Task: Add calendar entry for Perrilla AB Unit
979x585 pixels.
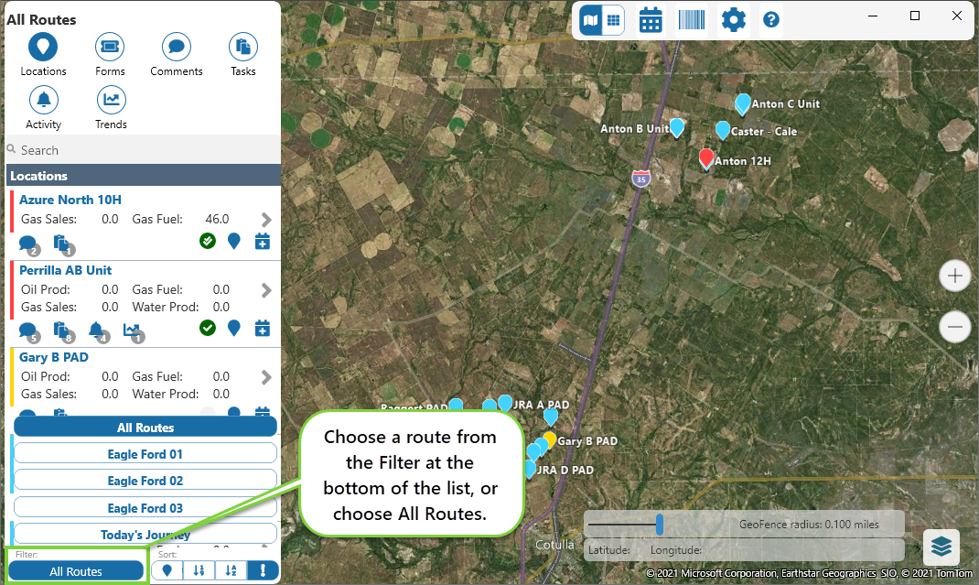Action: pos(263,328)
